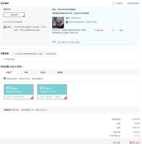Click the orange price explanation info icon
Viewport: 142px width, 144px height.
tap(113, 3)
